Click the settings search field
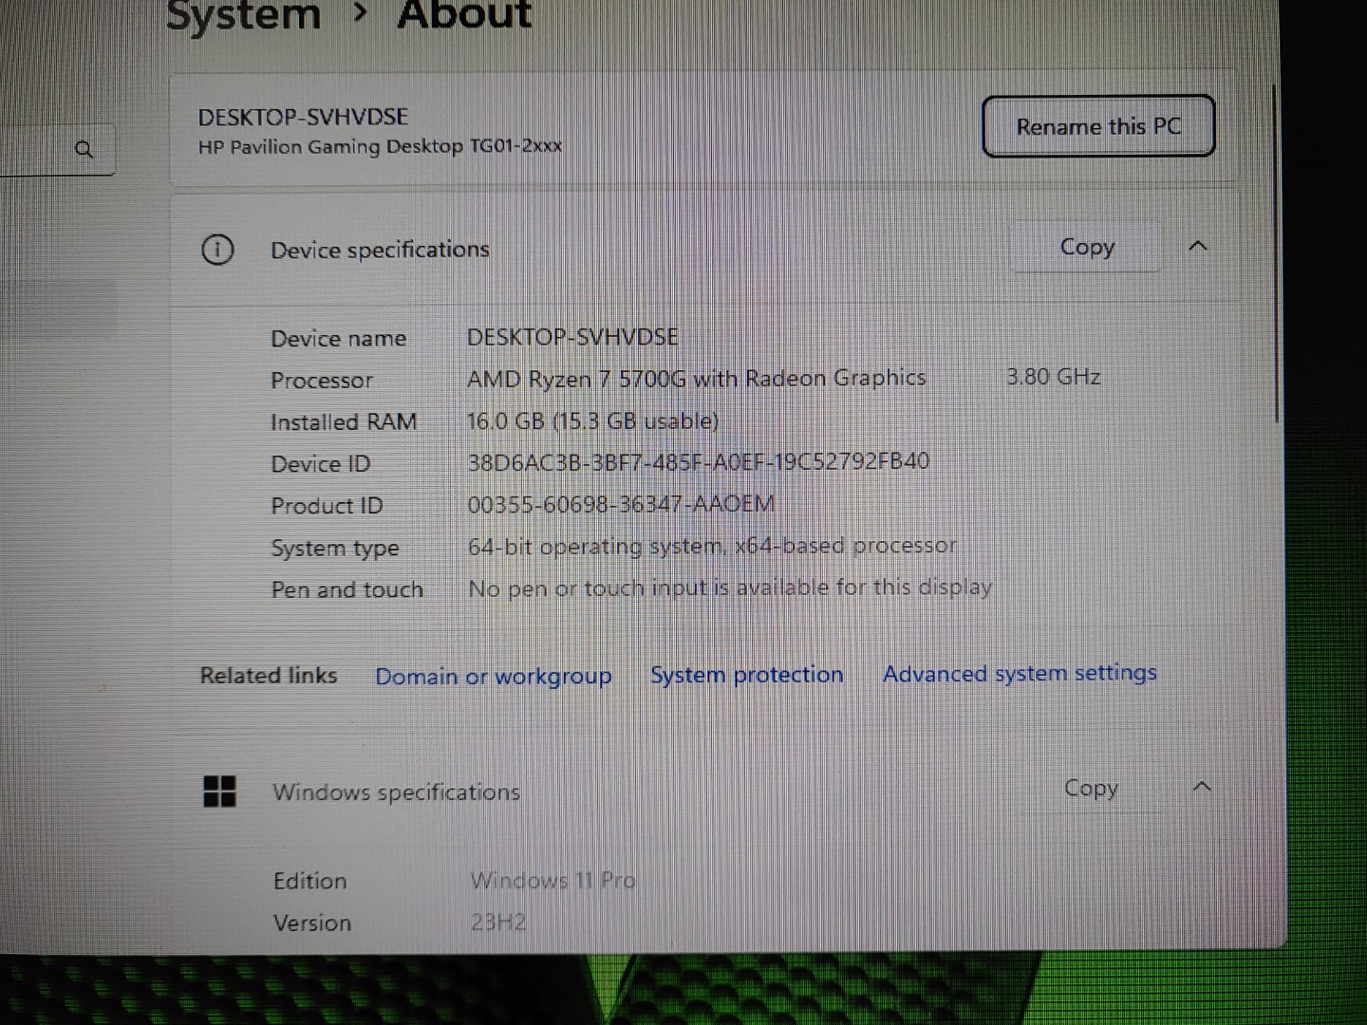Screen dimensions: 1367x1025 coord(57,149)
